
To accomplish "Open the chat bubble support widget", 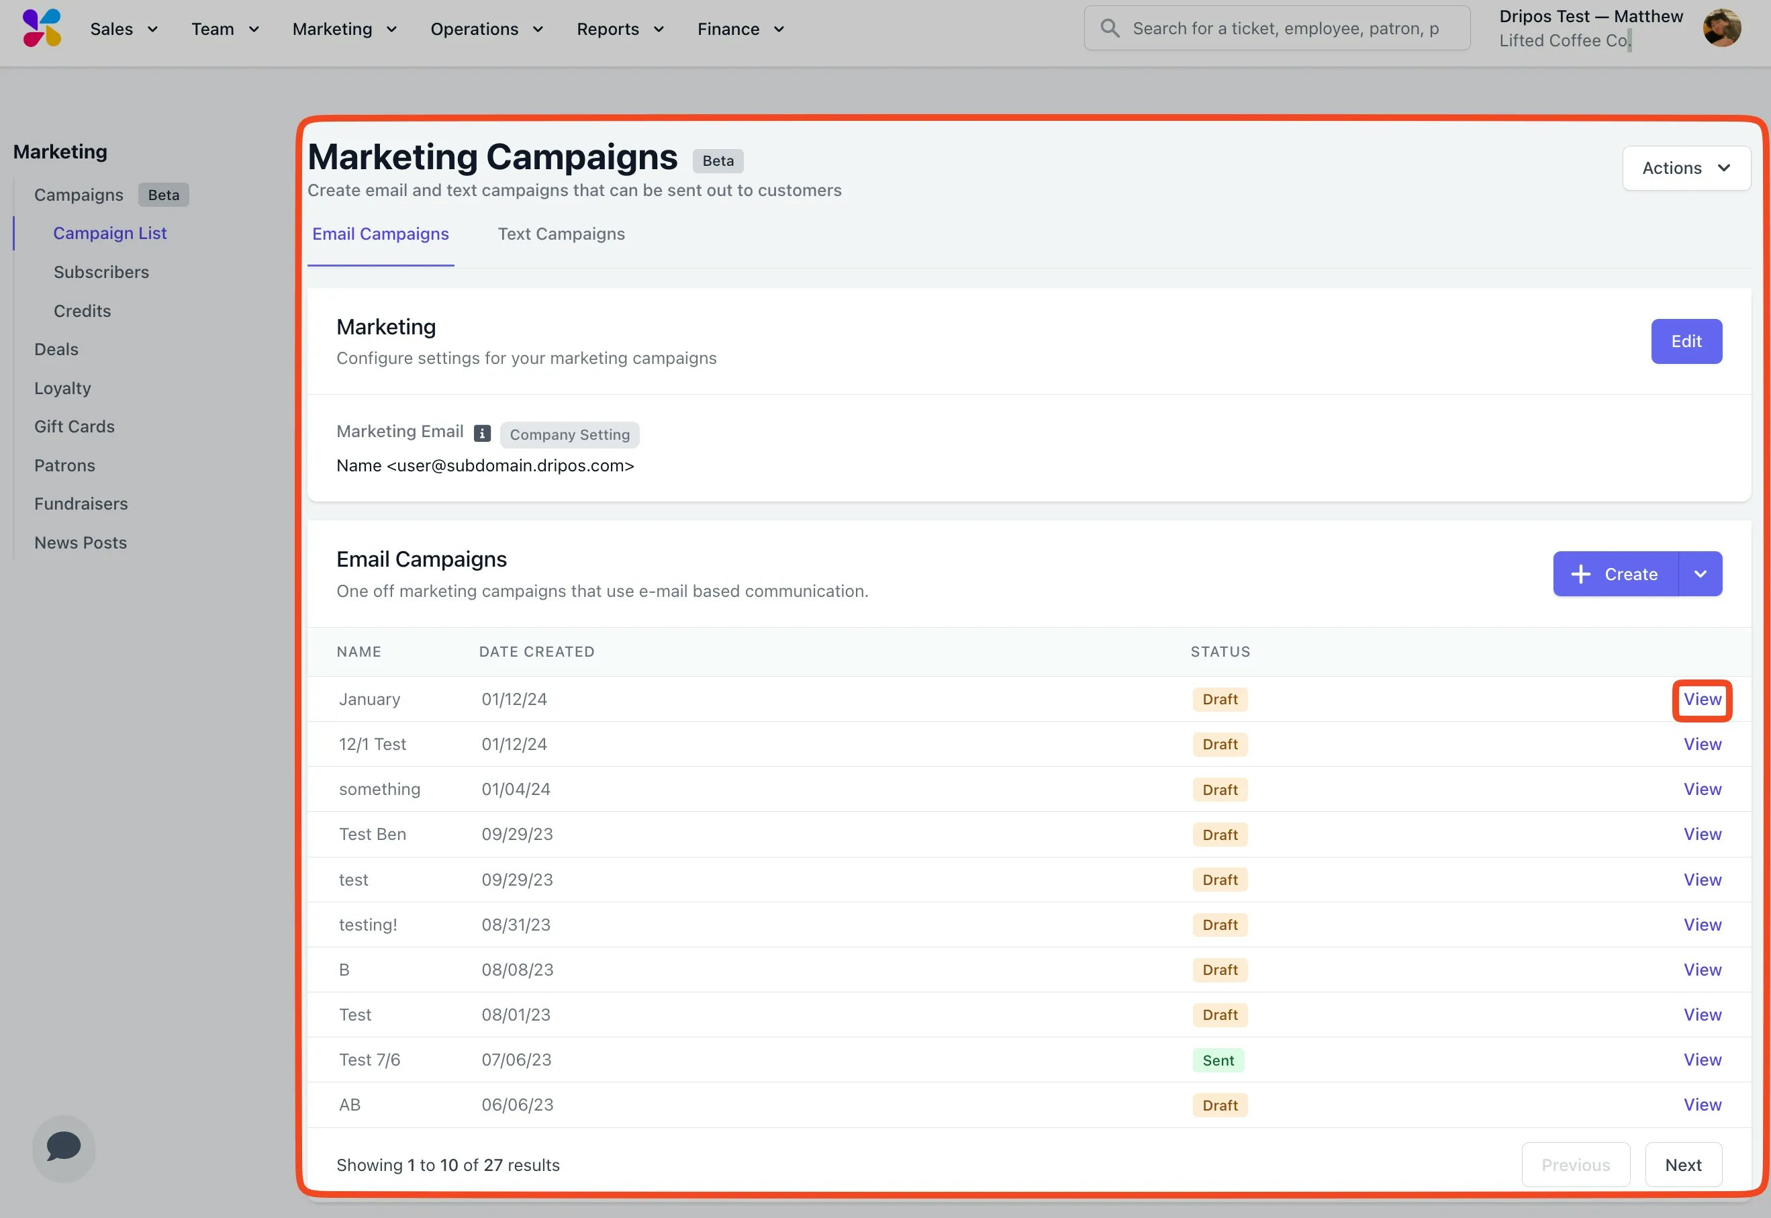I will (63, 1147).
